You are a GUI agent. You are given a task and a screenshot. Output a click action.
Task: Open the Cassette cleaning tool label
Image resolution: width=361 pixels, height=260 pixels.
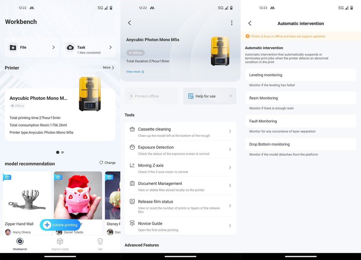click(x=154, y=129)
